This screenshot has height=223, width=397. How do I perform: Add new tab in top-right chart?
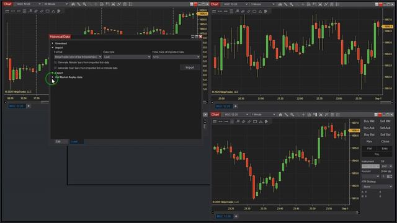pyautogui.click(x=236, y=106)
